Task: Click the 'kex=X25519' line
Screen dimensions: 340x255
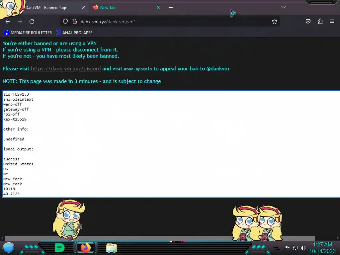Action: click(x=15, y=119)
